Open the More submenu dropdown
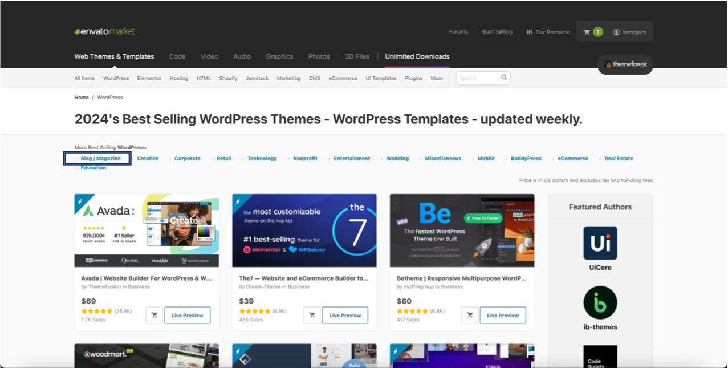 click(x=437, y=78)
